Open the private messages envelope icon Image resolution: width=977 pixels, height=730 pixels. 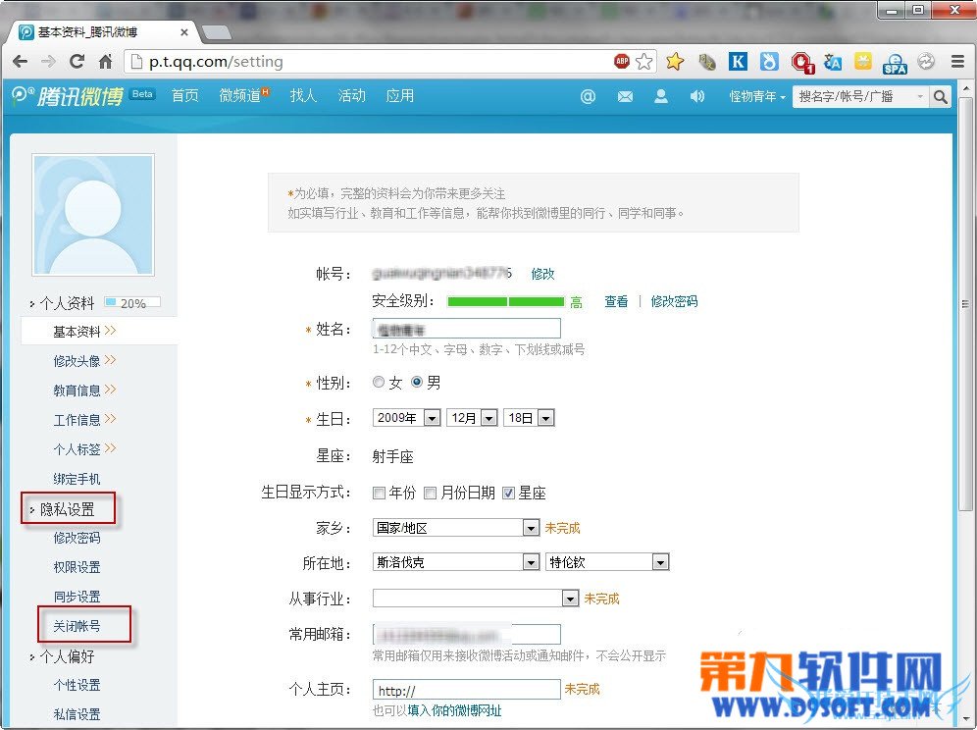625,96
